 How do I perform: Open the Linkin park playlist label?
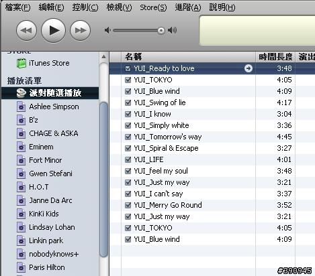pyautogui.click(x=46, y=240)
